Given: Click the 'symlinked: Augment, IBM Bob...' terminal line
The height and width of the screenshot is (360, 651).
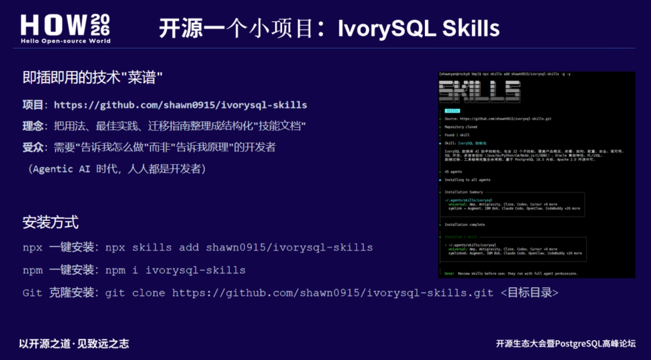Looking at the screenshot, I should coord(515,253).
